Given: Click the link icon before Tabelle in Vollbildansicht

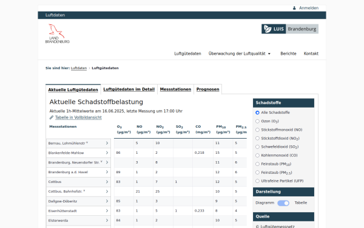Looking at the screenshot, I should click(52, 117).
